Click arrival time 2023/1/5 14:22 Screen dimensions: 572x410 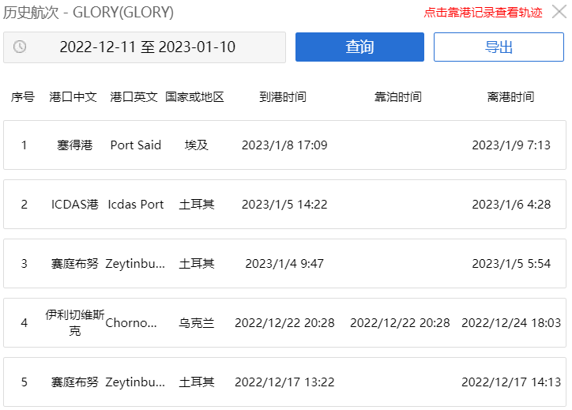pos(284,205)
